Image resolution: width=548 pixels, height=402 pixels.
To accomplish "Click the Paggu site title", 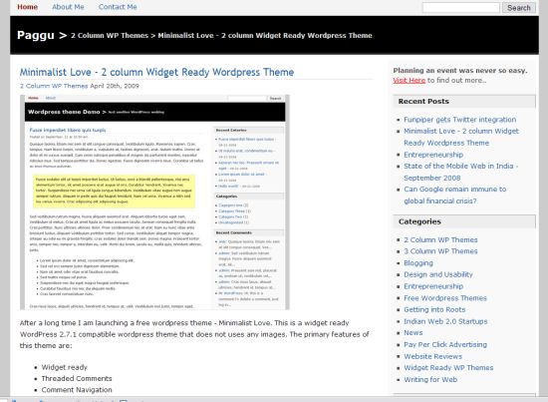I will tap(36, 35).
